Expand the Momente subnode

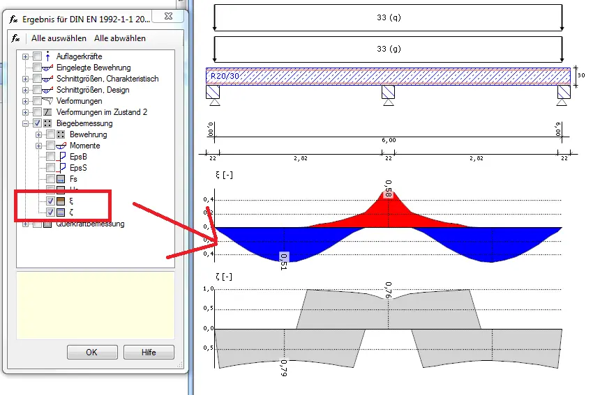point(38,146)
